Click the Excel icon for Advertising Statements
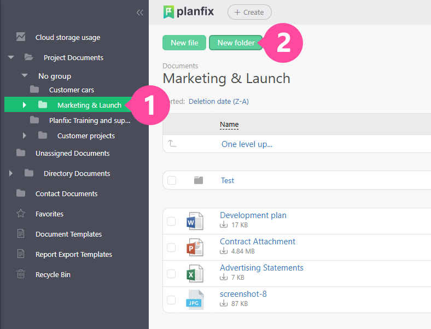 195,273
